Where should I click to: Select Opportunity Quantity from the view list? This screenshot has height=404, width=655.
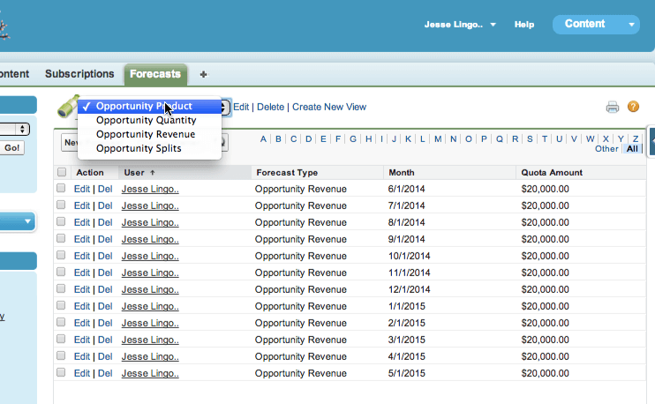(x=146, y=120)
